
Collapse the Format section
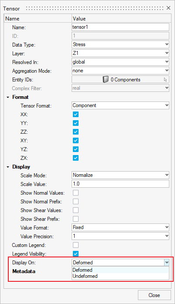[8, 97]
